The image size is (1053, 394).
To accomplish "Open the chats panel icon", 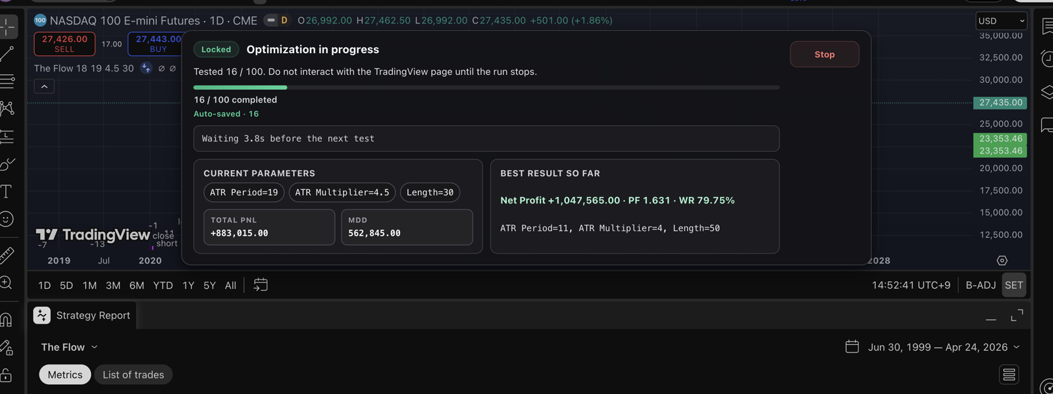I will tap(1047, 125).
